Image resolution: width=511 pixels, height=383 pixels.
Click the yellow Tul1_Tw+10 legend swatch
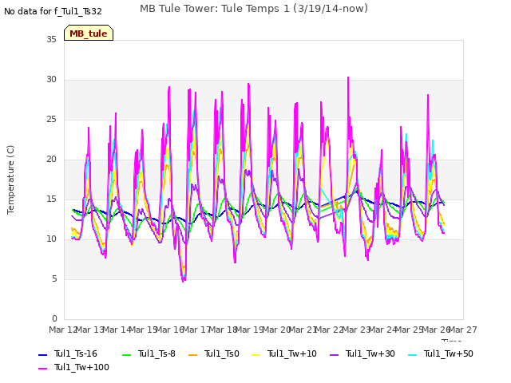pyautogui.click(x=256, y=354)
